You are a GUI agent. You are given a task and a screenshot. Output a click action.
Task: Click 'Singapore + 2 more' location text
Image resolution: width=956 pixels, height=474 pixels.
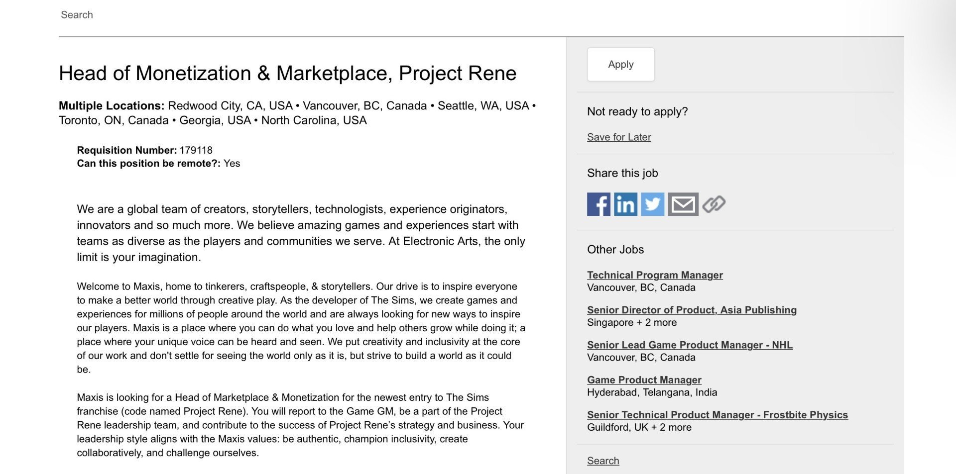pyautogui.click(x=632, y=322)
